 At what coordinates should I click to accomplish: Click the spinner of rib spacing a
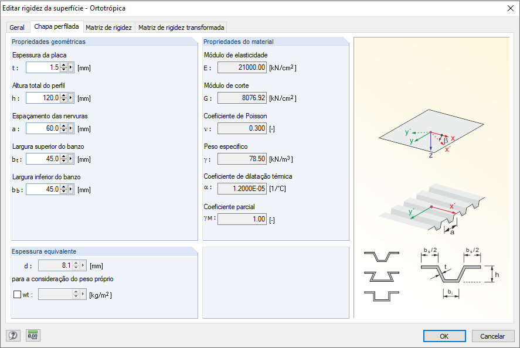click(x=64, y=128)
